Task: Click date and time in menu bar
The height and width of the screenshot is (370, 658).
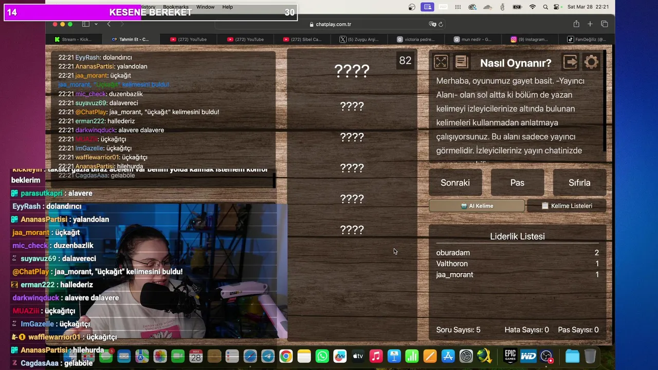Action: 588,7
